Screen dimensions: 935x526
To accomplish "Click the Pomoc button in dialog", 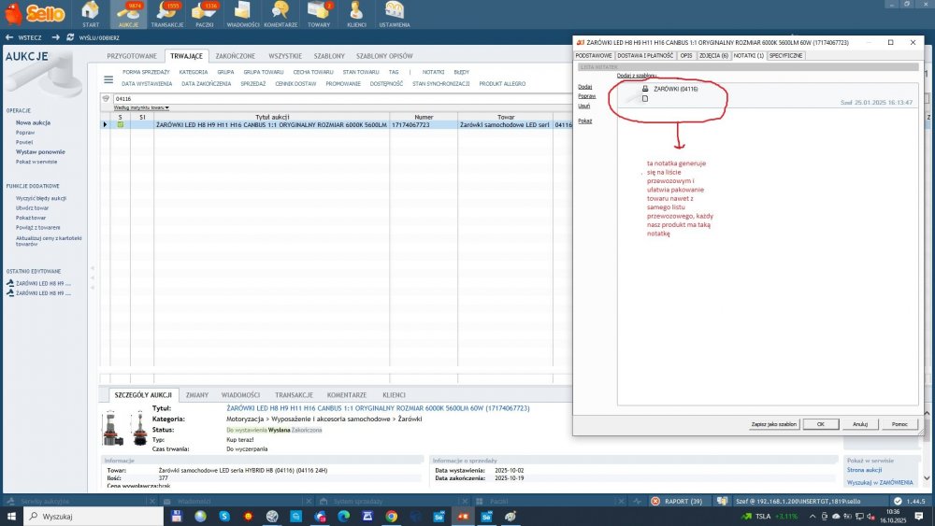I will [x=899, y=424].
